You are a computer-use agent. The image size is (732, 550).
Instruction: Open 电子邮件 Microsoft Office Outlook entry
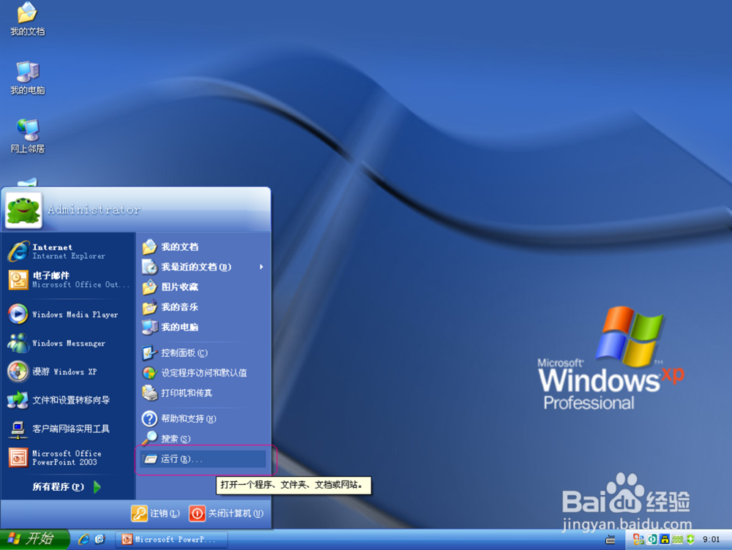[68, 280]
